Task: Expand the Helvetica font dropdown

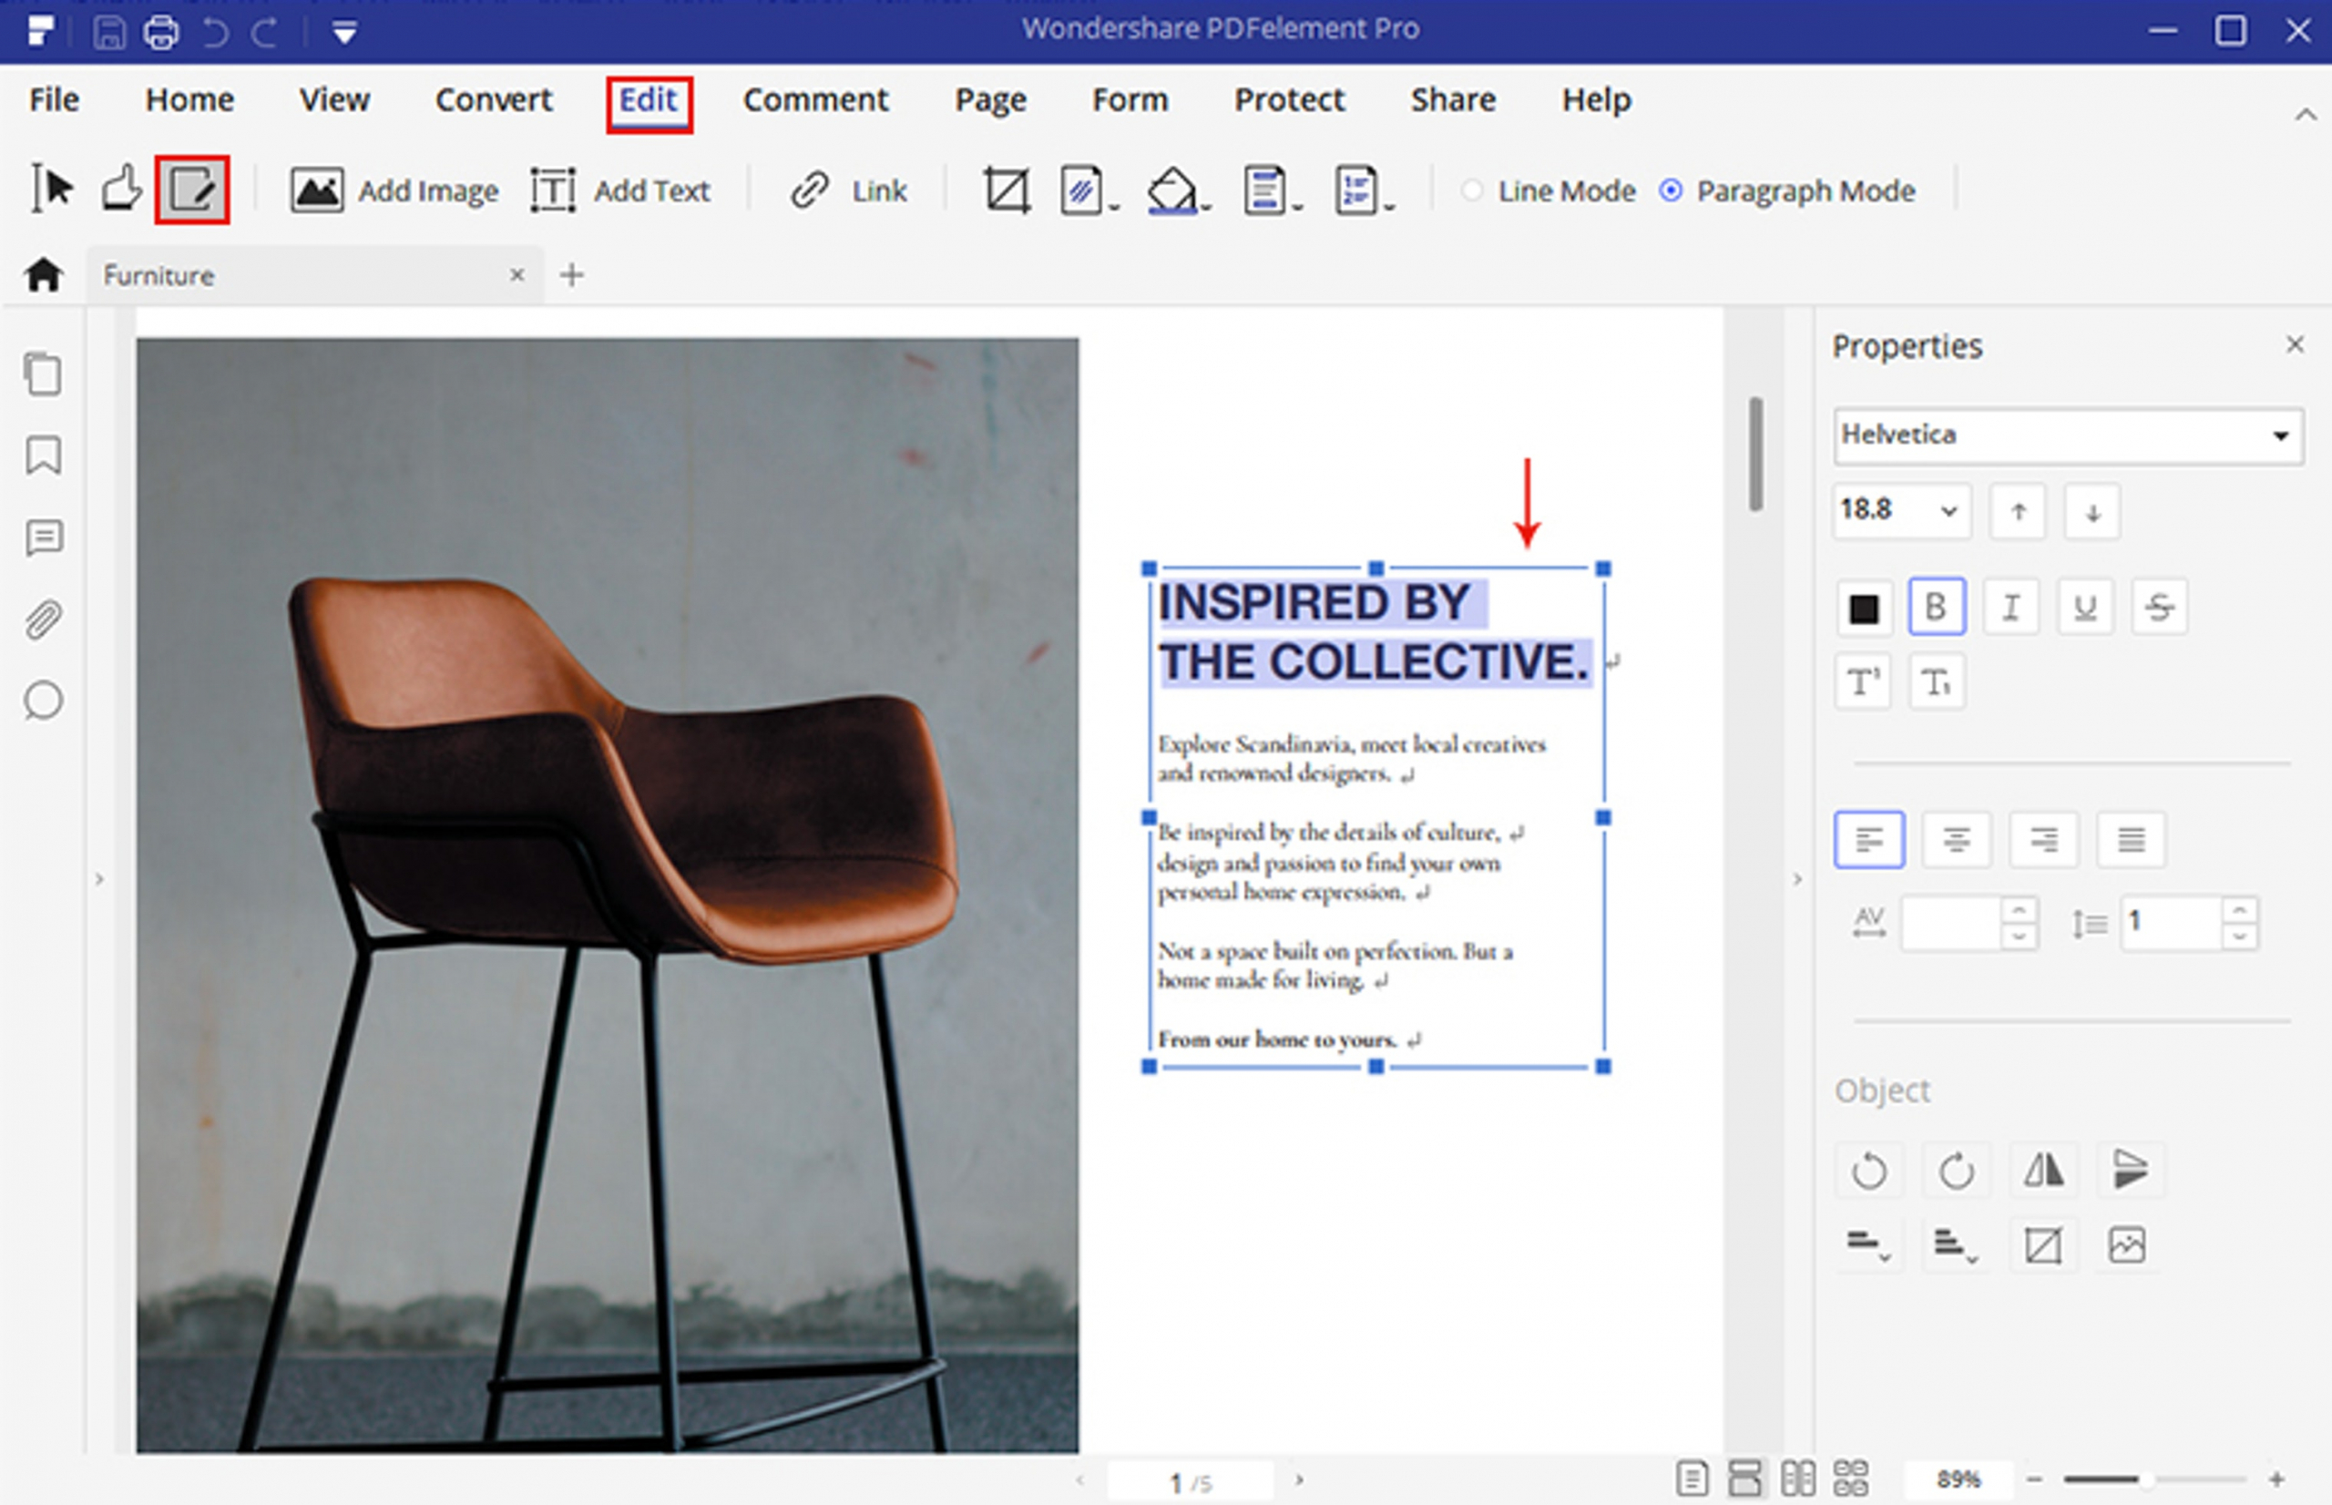Action: click(x=2280, y=435)
